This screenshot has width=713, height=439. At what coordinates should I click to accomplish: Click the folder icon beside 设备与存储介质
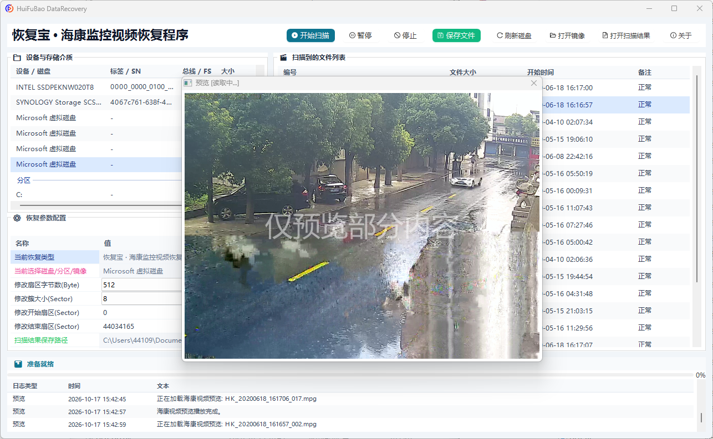click(17, 58)
